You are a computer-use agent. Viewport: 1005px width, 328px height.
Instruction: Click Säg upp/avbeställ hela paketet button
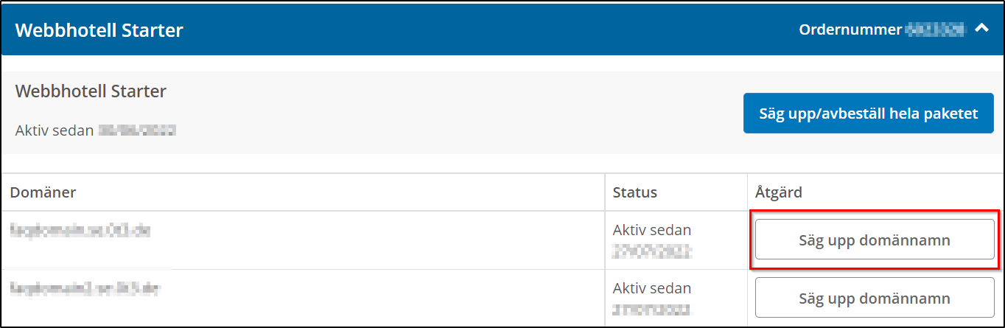pyautogui.click(x=868, y=114)
